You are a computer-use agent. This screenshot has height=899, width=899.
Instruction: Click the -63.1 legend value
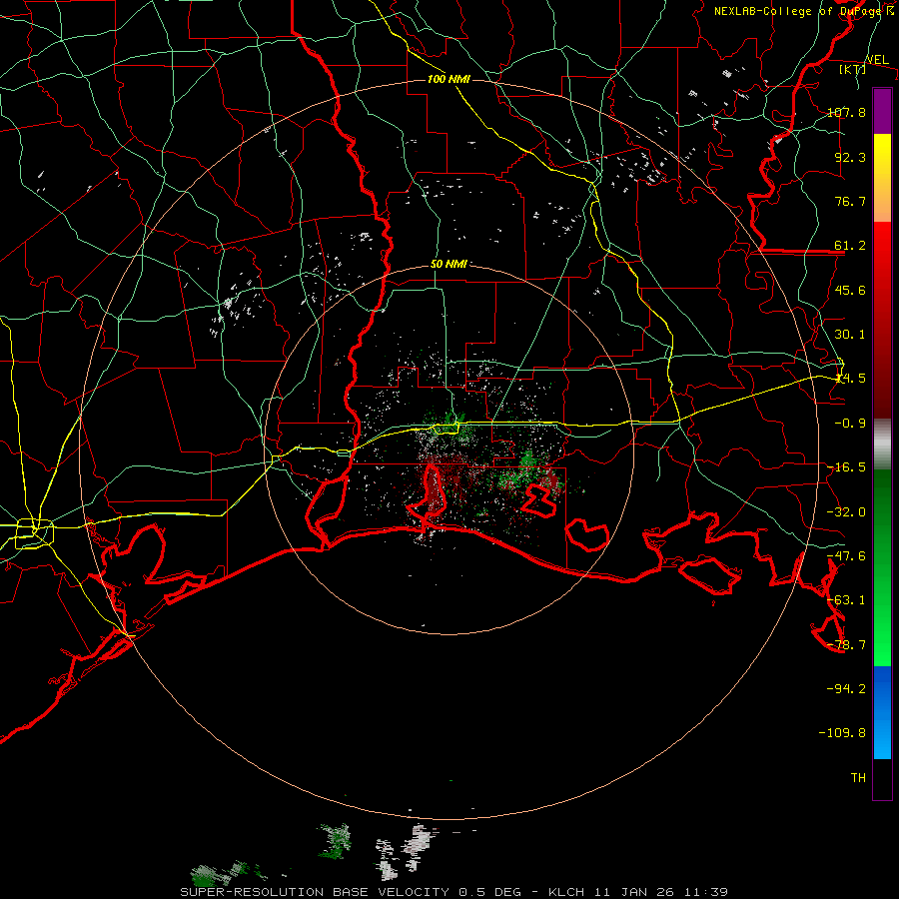pos(846,600)
